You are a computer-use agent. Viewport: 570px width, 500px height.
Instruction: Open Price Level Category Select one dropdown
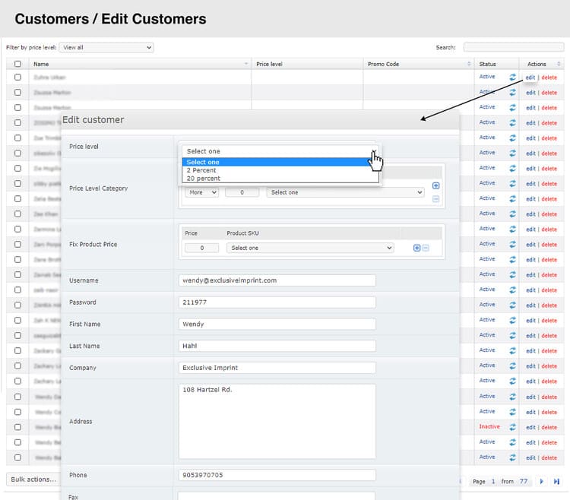[x=345, y=192]
